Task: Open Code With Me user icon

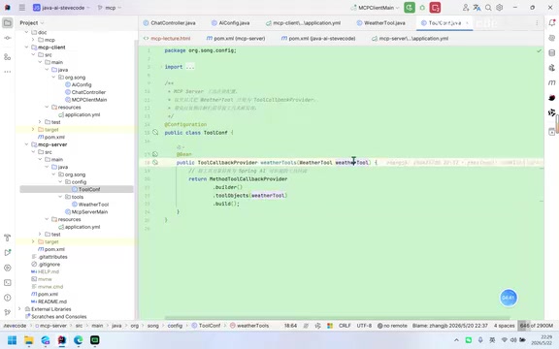Action: (466, 8)
